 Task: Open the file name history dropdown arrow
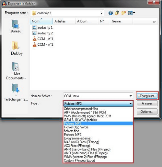coord(131,96)
